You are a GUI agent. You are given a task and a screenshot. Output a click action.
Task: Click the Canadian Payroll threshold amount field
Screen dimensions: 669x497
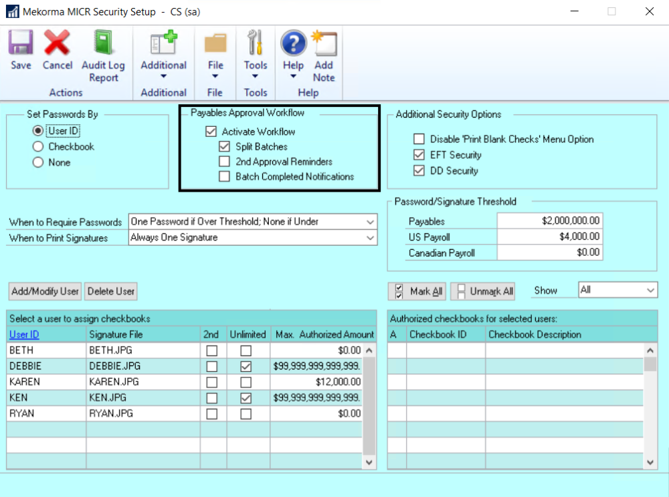(549, 252)
